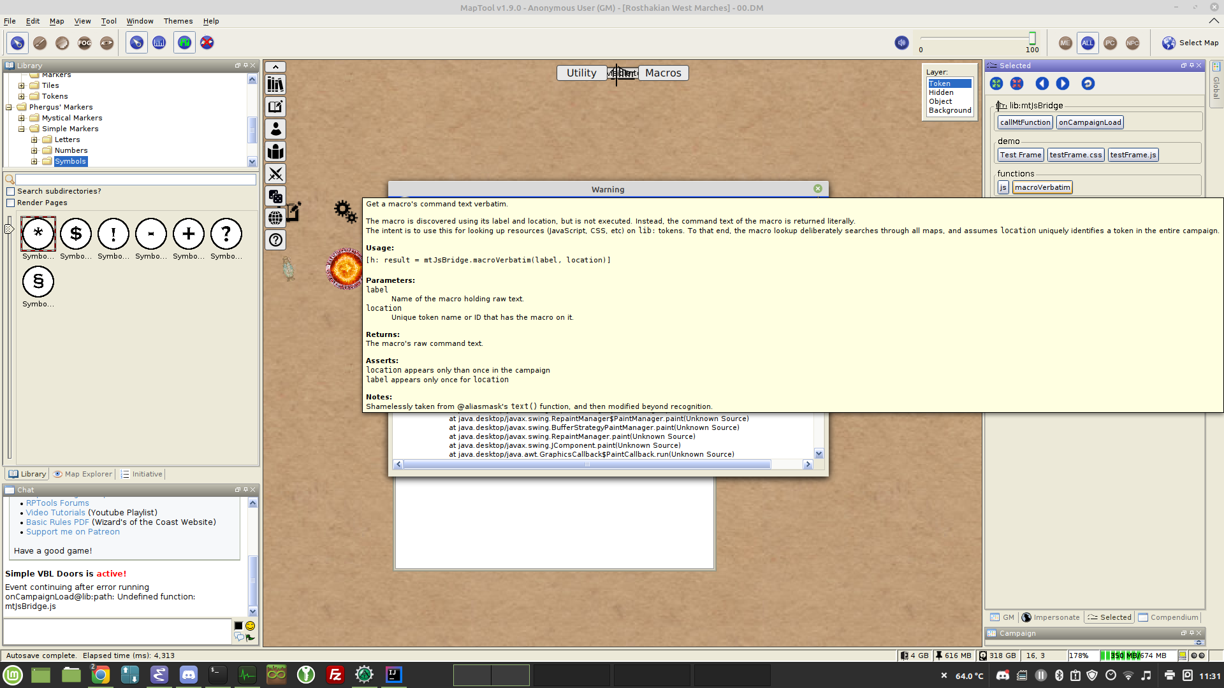Select the FOG of War tool
Image resolution: width=1224 pixels, height=688 pixels.
coord(85,43)
